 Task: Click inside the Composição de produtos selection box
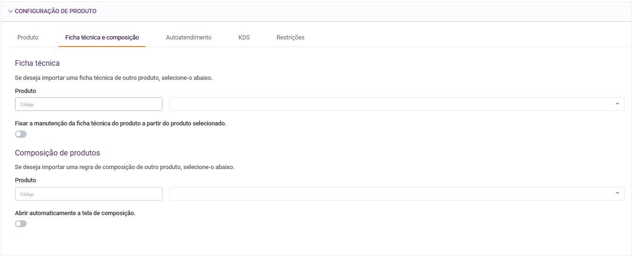[390, 194]
